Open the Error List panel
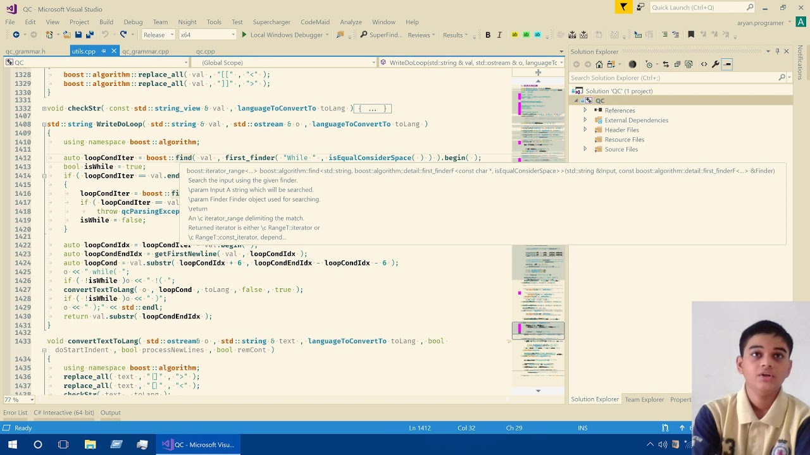The width and height of the screenshot is (810, 455). 15,413
